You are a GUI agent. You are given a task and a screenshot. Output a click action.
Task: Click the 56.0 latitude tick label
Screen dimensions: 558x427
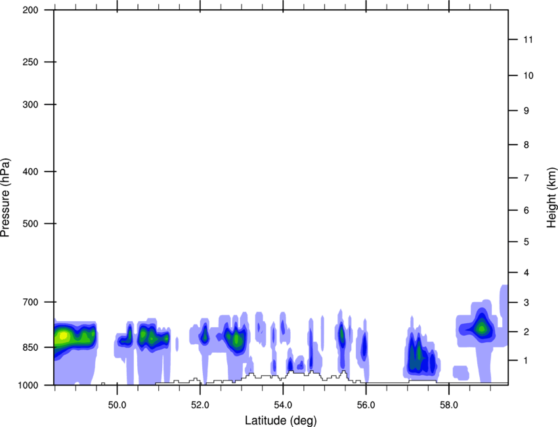pyautogui.click(x=366, y=405)
